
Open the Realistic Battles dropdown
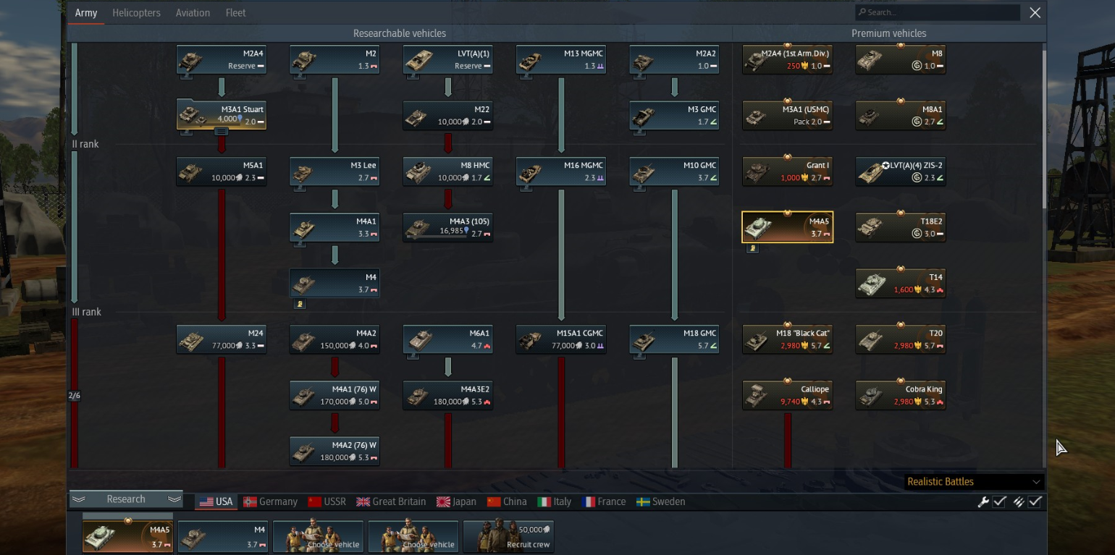[974, 482]
